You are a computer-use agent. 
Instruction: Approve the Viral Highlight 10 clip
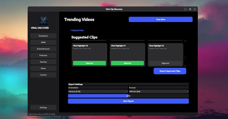click(89, 63)
